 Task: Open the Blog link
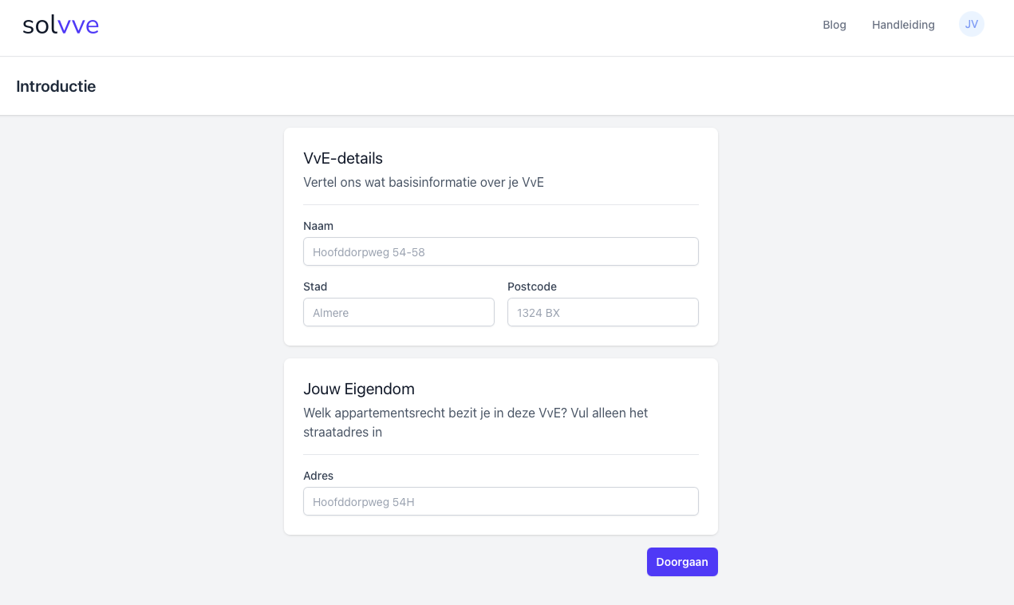[834, 25]
